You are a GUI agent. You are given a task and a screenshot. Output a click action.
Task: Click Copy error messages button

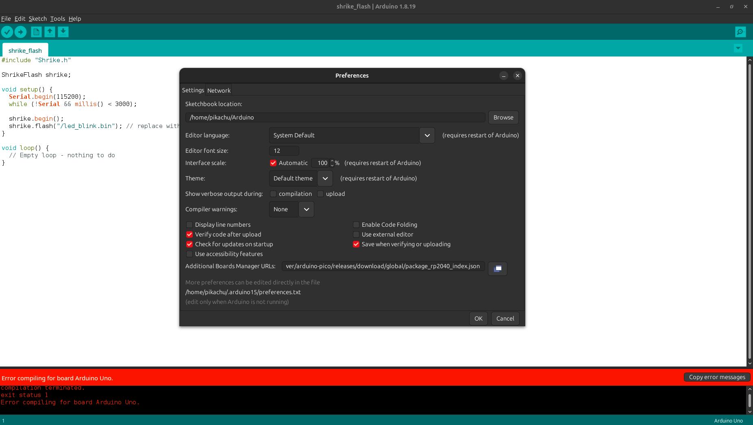717,377
